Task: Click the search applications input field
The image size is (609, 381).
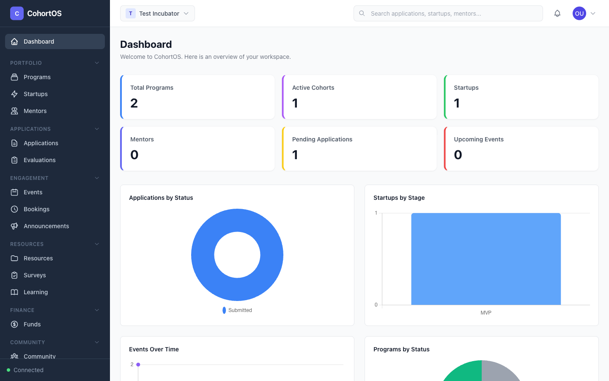Action: (x=448, y=13)
